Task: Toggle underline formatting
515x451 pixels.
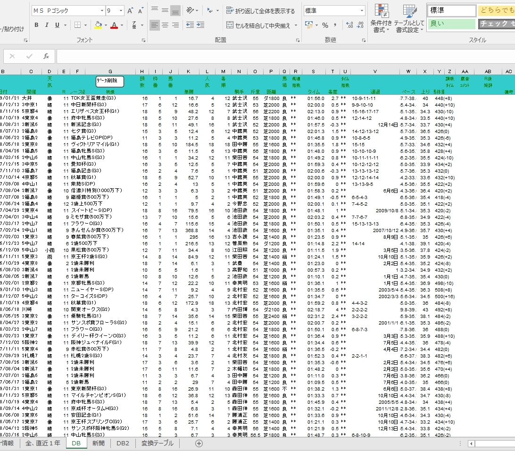Action: [x=57, y=25]
